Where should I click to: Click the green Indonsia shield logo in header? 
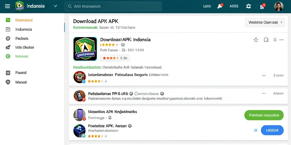tap(20, 6)
